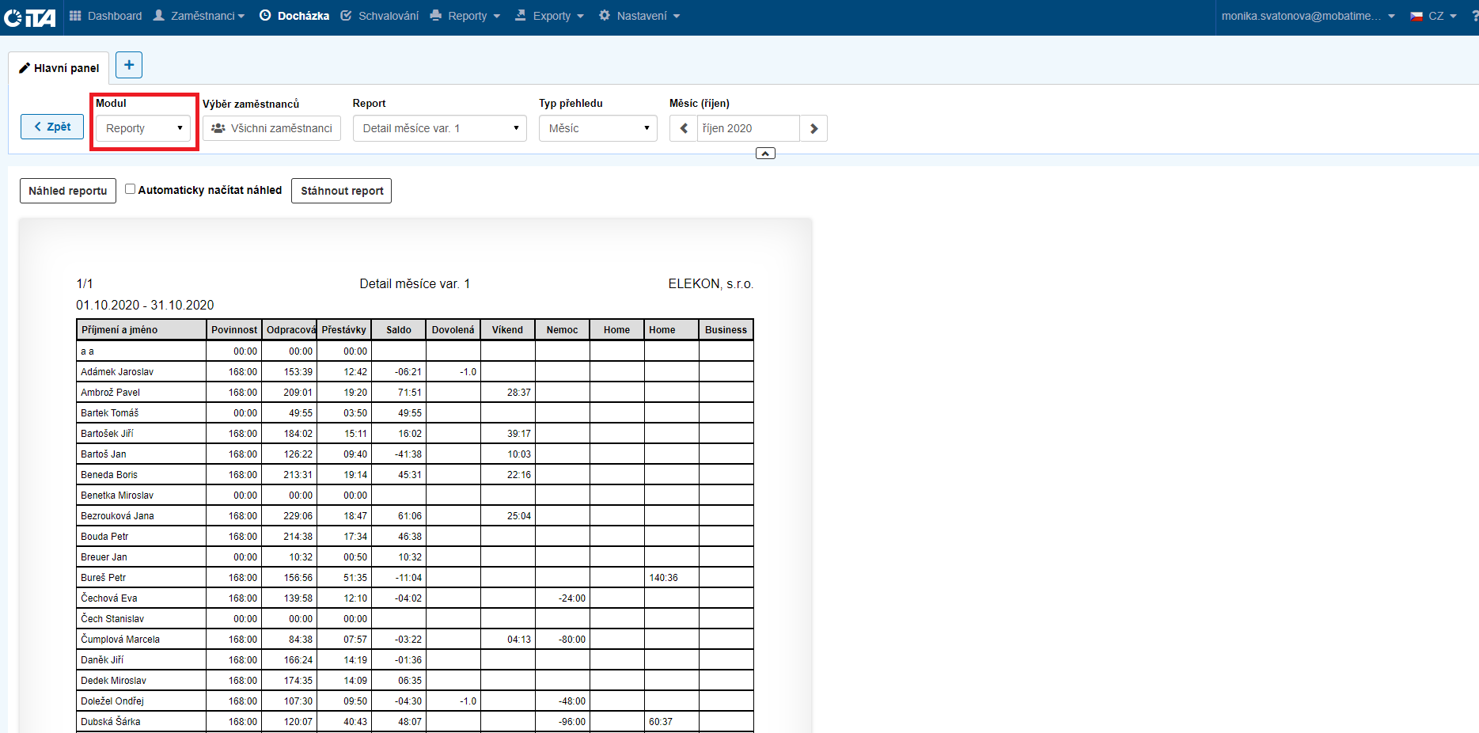
Task: Open the user account email menu
Action: tap(1307, 16)
